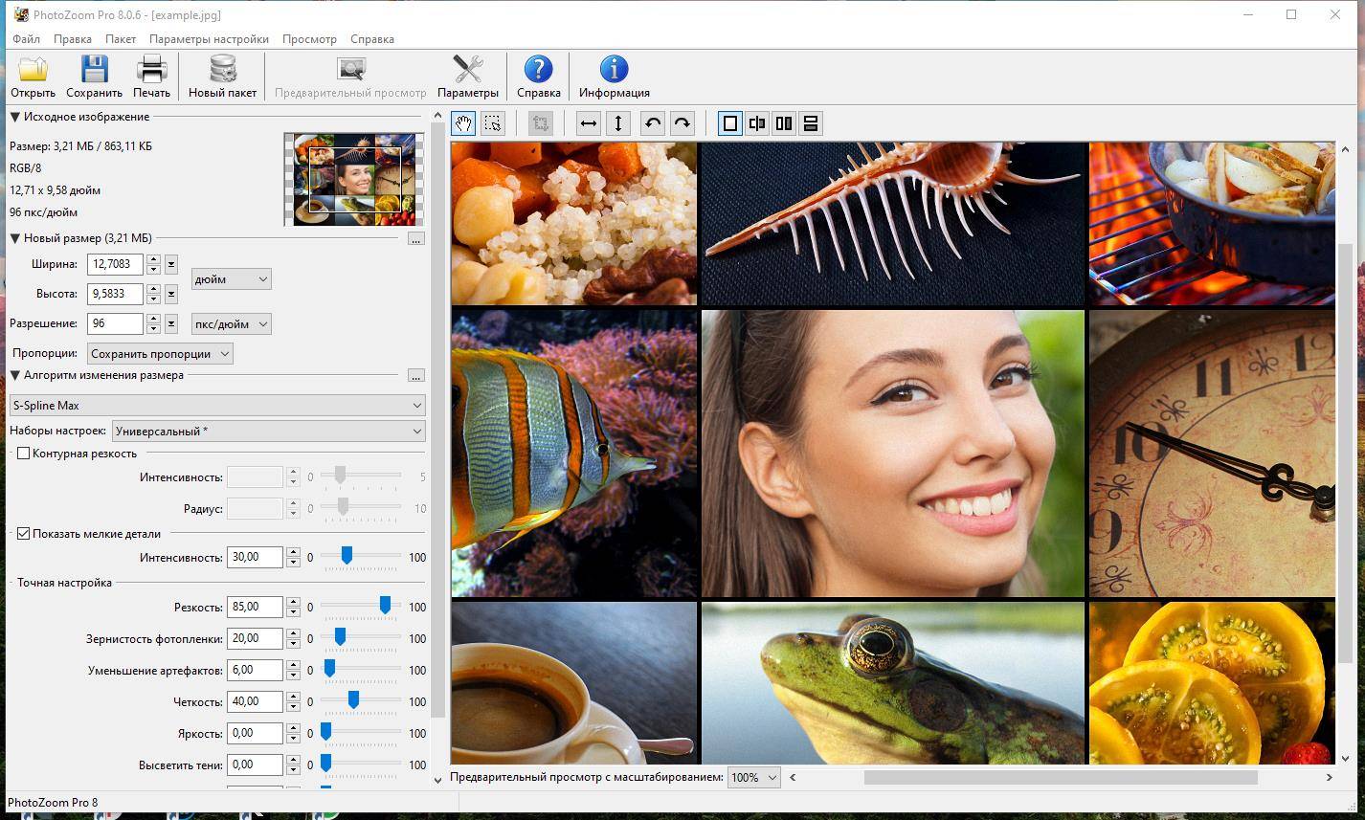Click the source image navigator thumbnail

click(x=354, y=180)
